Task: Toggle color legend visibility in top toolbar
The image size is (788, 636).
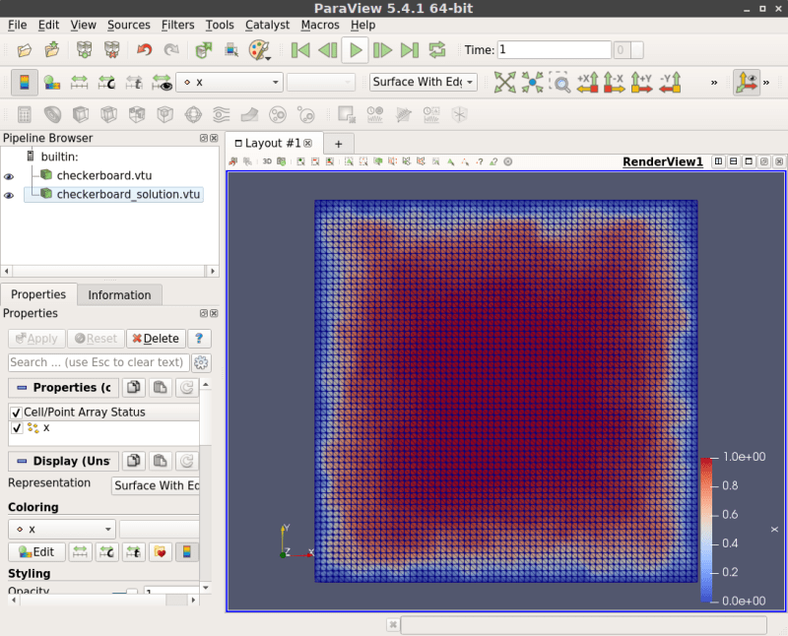Action: [x=24, y=83]
